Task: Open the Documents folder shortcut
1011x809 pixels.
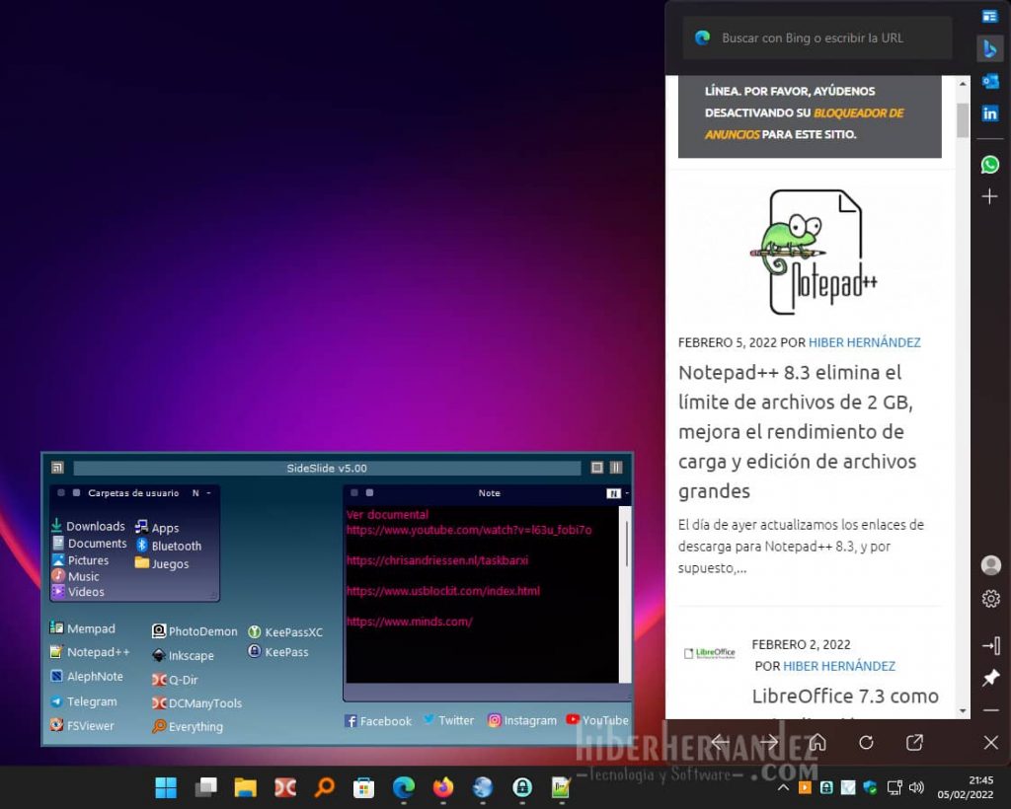Action: pyautogui.click(x=90, y=544)
